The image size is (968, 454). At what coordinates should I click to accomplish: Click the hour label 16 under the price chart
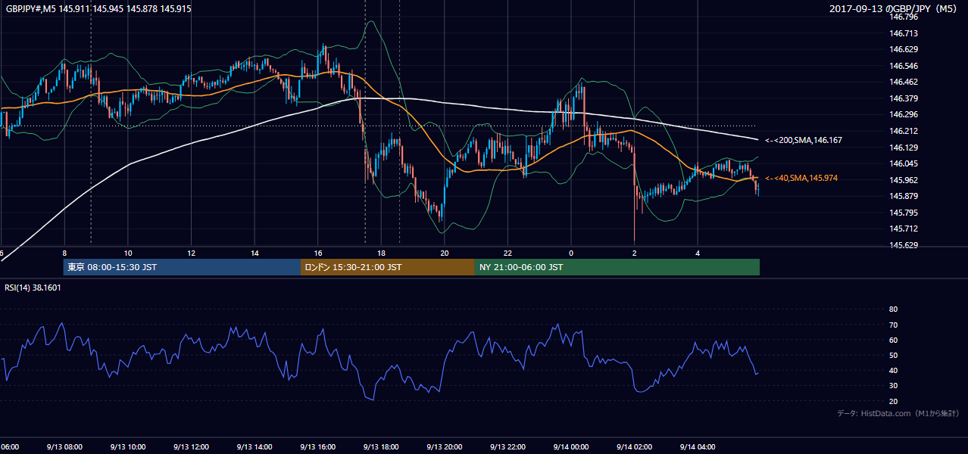coord(318,253)
